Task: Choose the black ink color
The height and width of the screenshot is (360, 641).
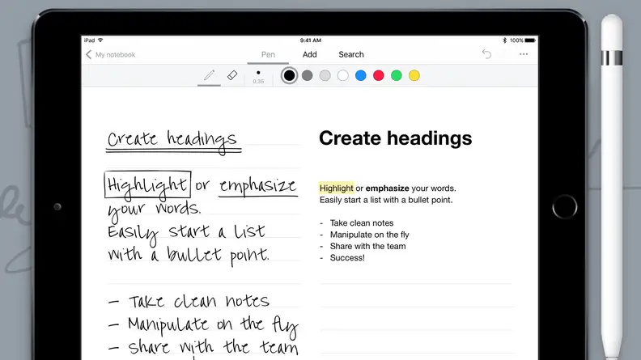Action: pos(289,75)
